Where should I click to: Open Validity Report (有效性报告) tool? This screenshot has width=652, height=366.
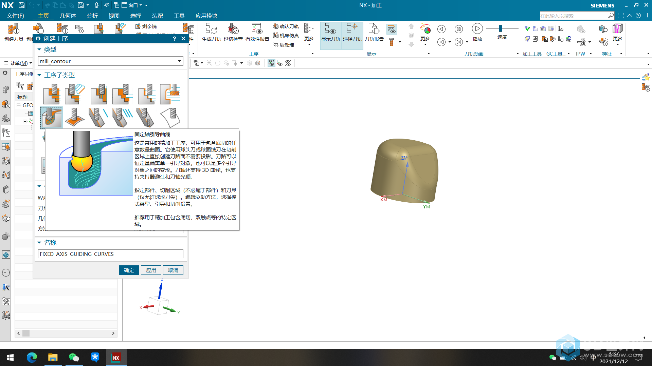(257, 33)
